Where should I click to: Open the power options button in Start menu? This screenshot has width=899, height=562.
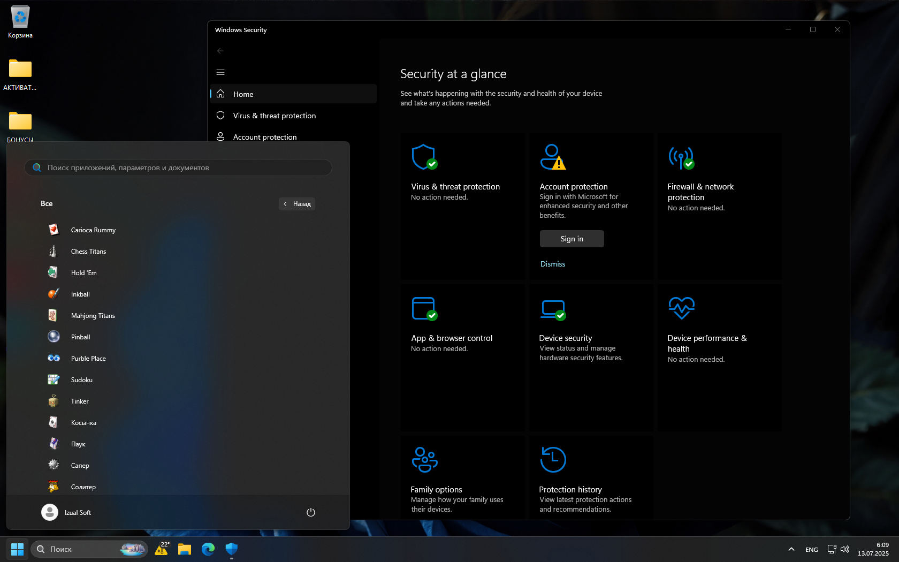point(311,512)
